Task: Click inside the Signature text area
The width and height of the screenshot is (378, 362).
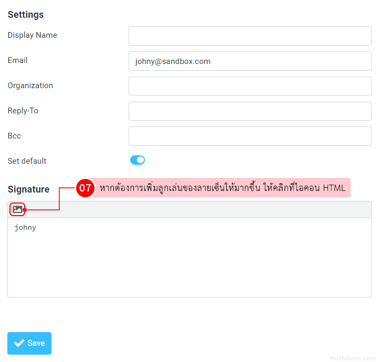Action: [x=189, y=262]
